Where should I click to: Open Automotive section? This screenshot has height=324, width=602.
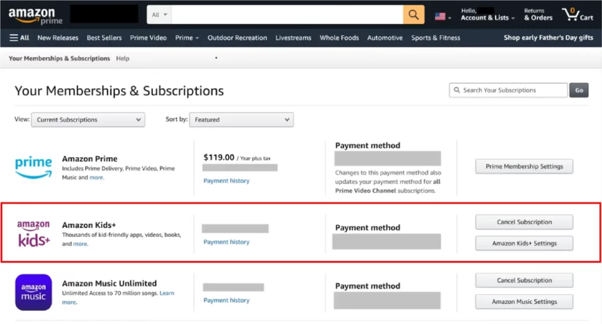pos(384,38)
